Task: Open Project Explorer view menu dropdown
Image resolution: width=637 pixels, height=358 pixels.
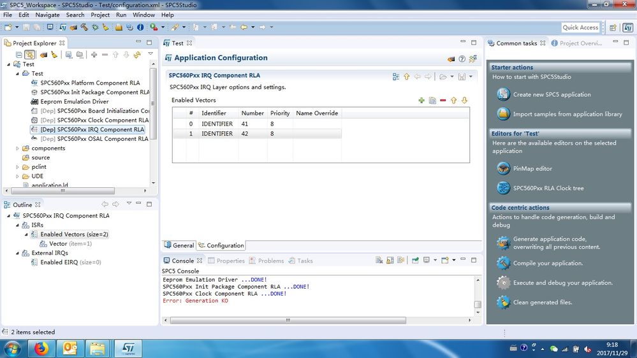Action: [150, 54]
